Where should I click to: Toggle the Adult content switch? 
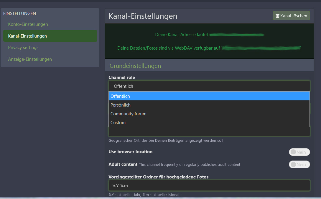click(299, 164)
